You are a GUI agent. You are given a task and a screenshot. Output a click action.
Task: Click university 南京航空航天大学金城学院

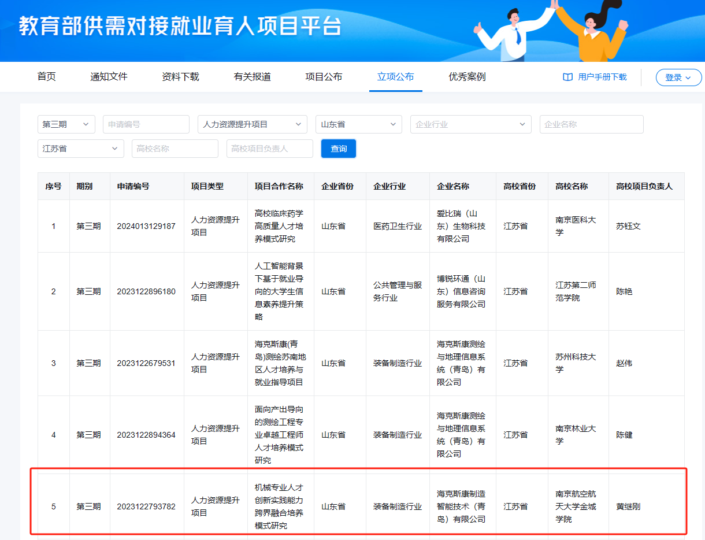[x=576, y=506]
